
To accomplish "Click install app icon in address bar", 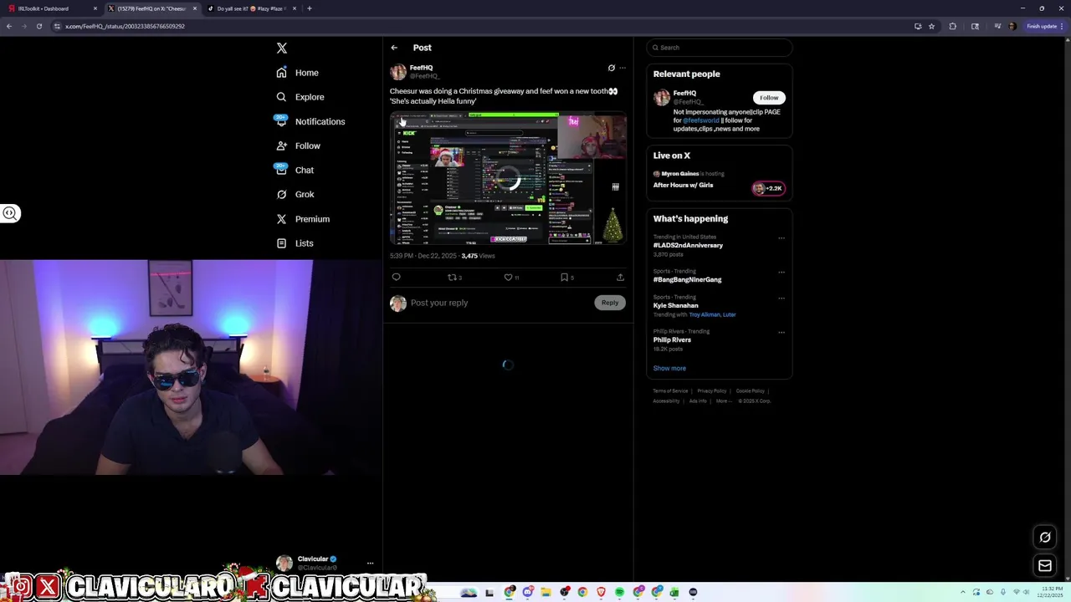I will pyautogui.click(x=918, y=26).
